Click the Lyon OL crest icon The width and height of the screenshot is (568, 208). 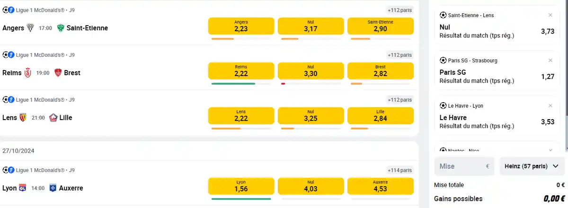(x=23, y=188)
